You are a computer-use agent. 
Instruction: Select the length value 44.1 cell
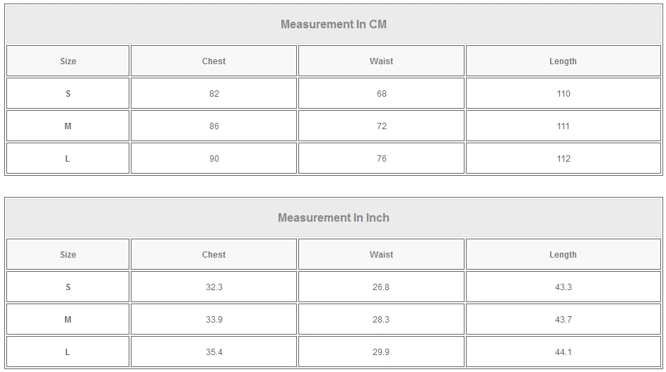[x=563, y=352]
